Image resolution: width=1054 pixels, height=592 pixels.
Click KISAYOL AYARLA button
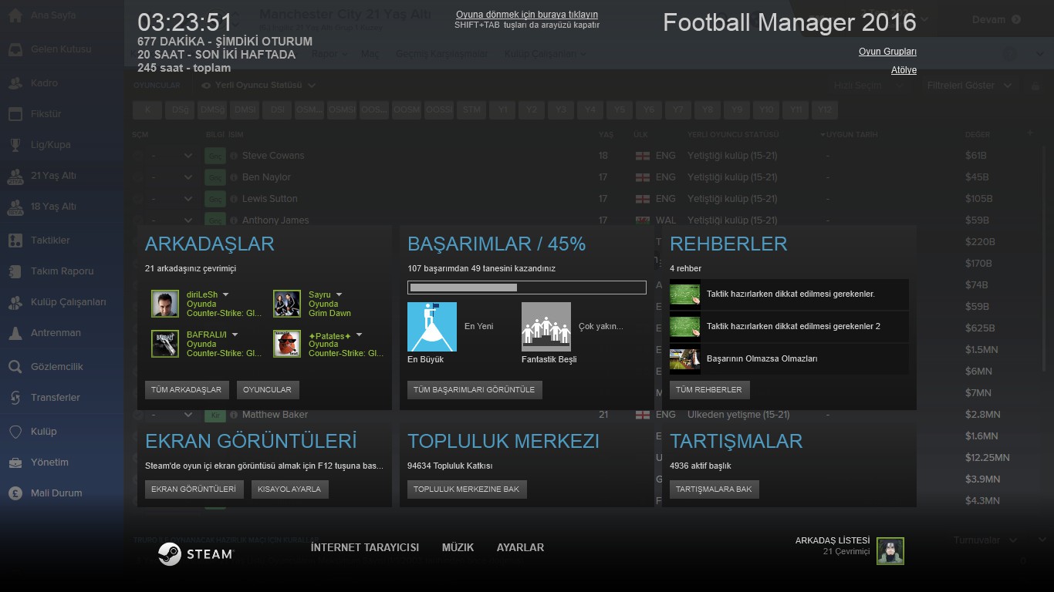[289, 489]
